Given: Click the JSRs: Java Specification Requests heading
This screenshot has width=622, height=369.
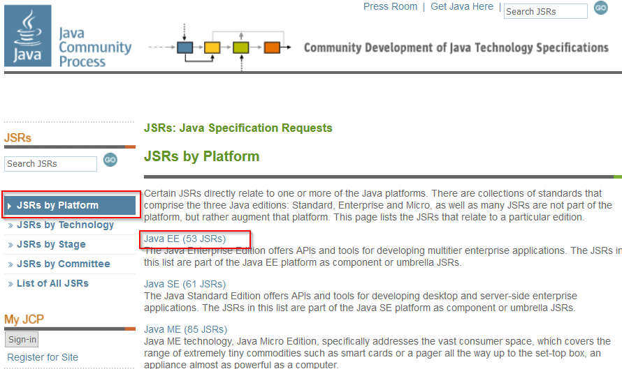Looking at the screenshot, I should tap(238, 128).
